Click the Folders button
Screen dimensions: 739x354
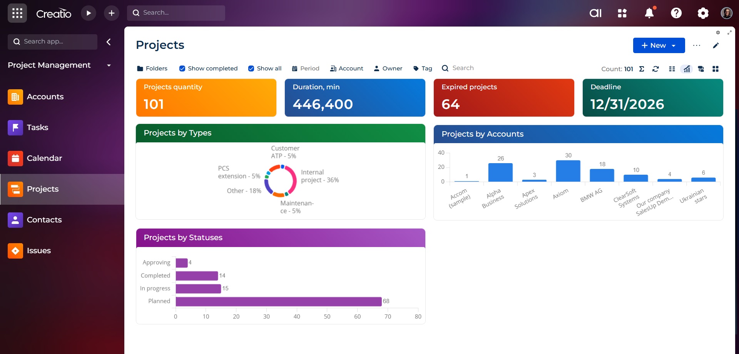[x=152, y=68]
